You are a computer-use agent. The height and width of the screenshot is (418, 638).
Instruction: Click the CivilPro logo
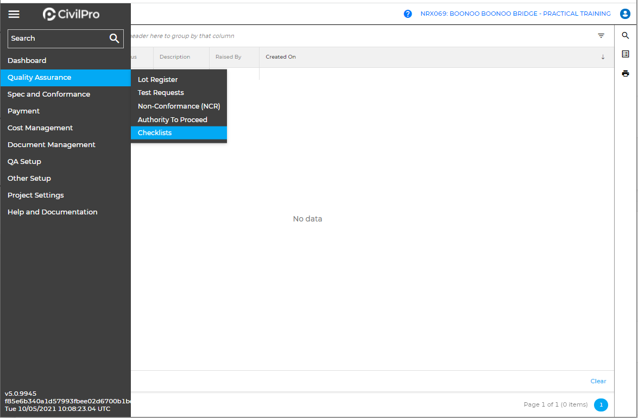(x=71, y=14)
